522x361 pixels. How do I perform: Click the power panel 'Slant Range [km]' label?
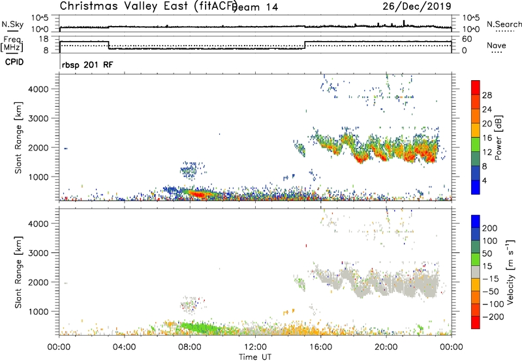click(x=18, y=137)
